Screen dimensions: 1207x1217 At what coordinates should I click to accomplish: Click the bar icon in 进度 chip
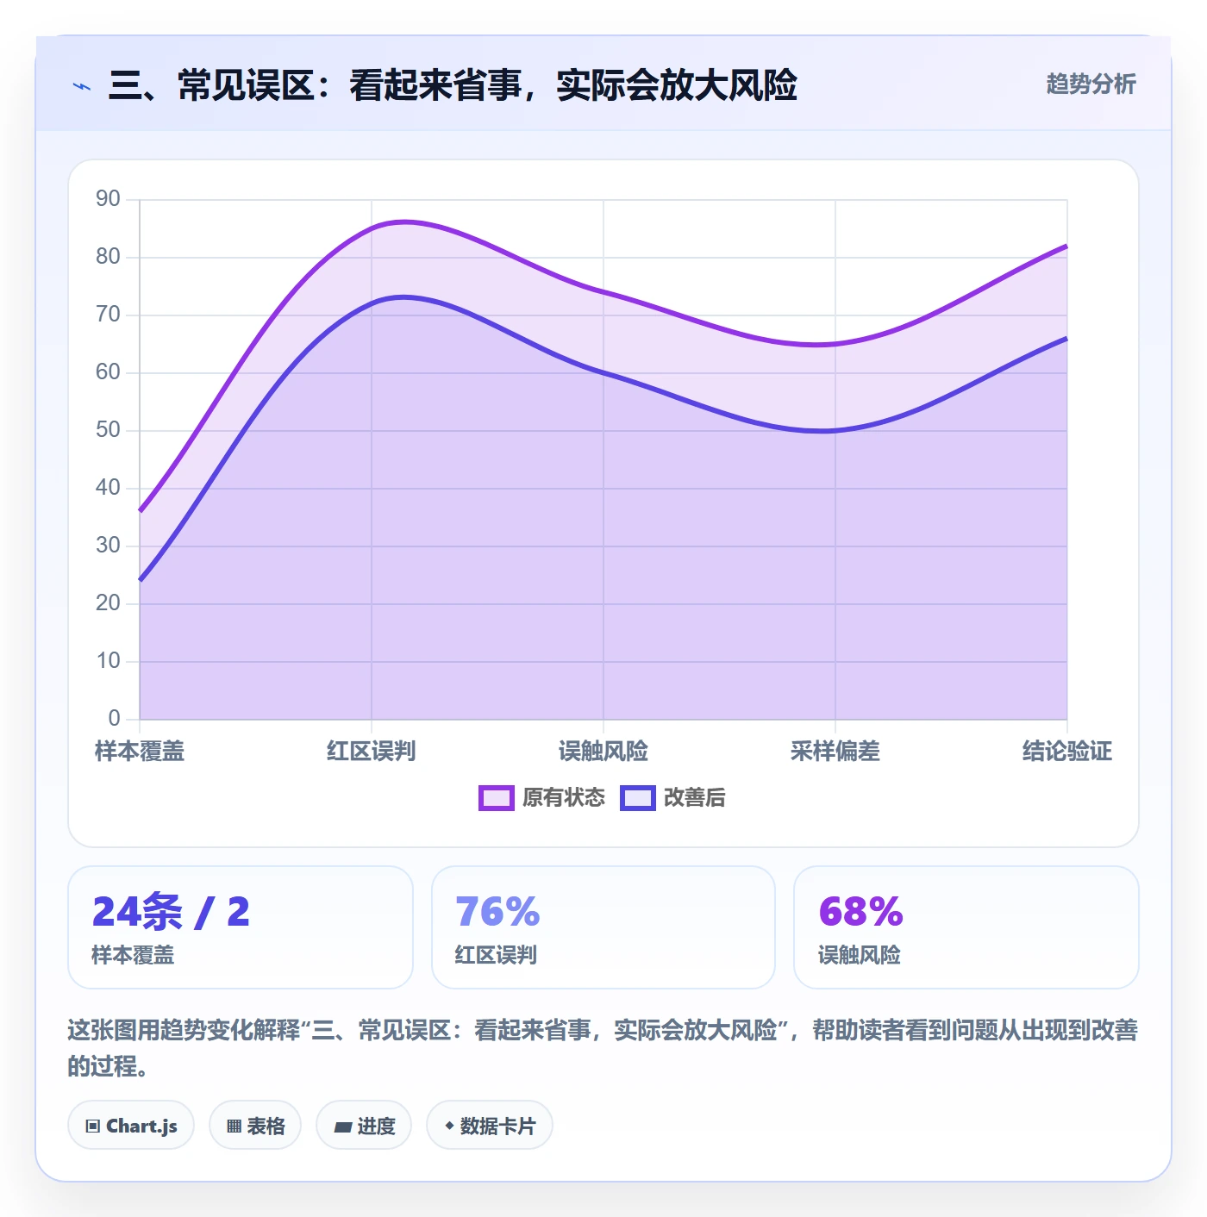click(x=342, y=1127)
